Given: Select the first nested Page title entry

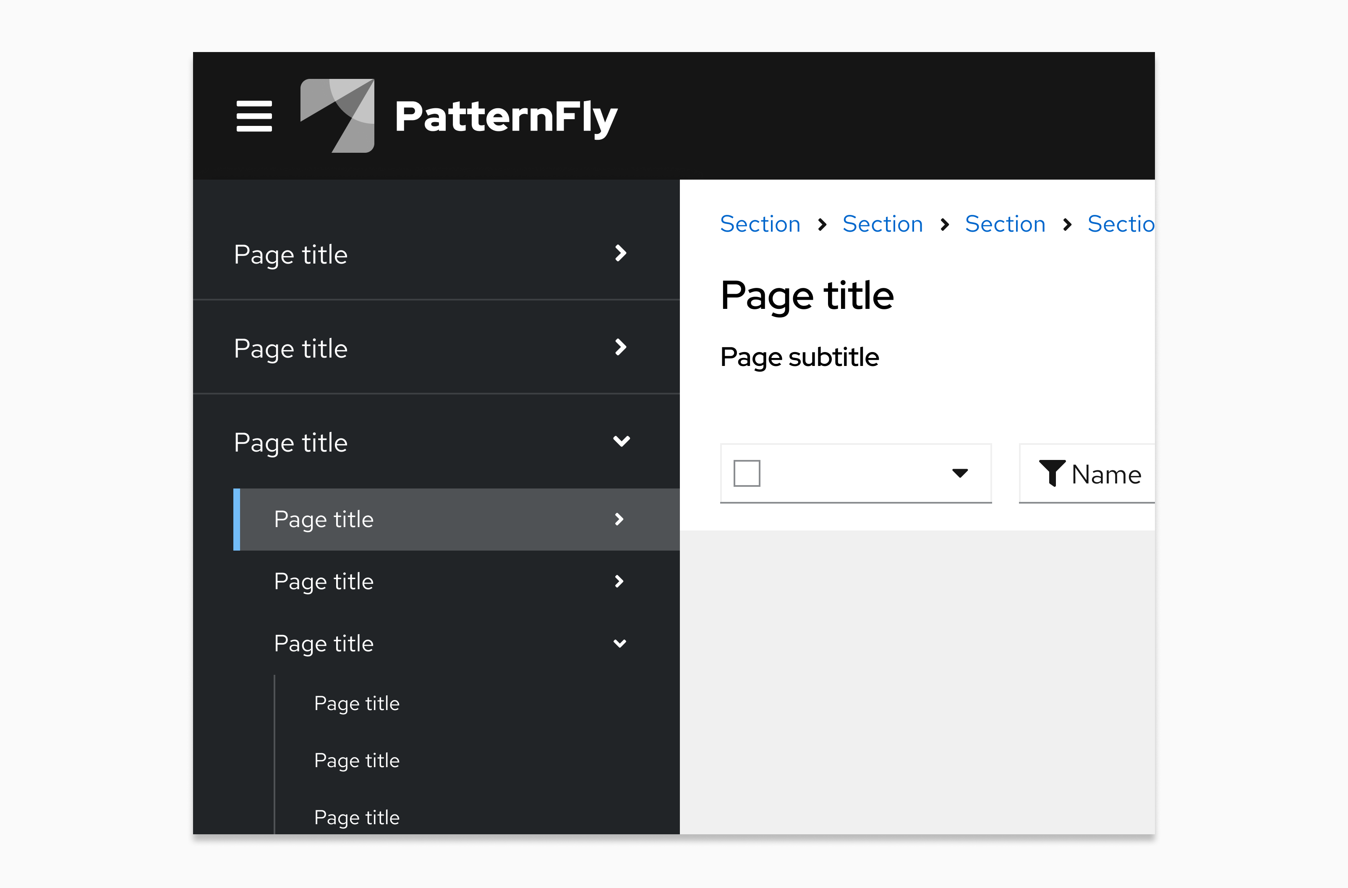Looking at the screenshot, I should 356,703.
